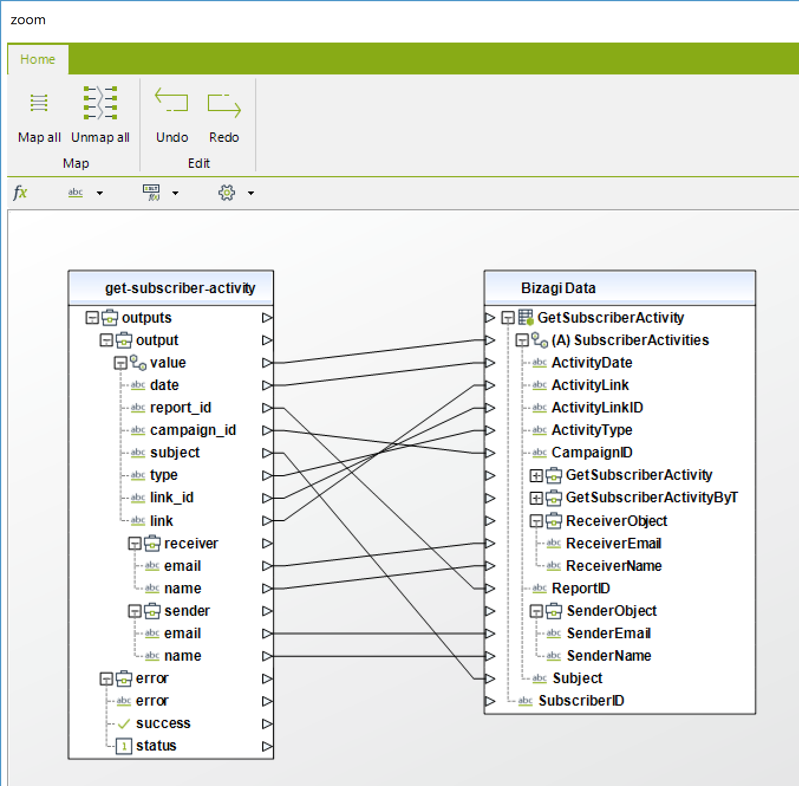Select the ActivityLink target attribute
This screenshot has width=799, height=786.
(x=591, y=385)
